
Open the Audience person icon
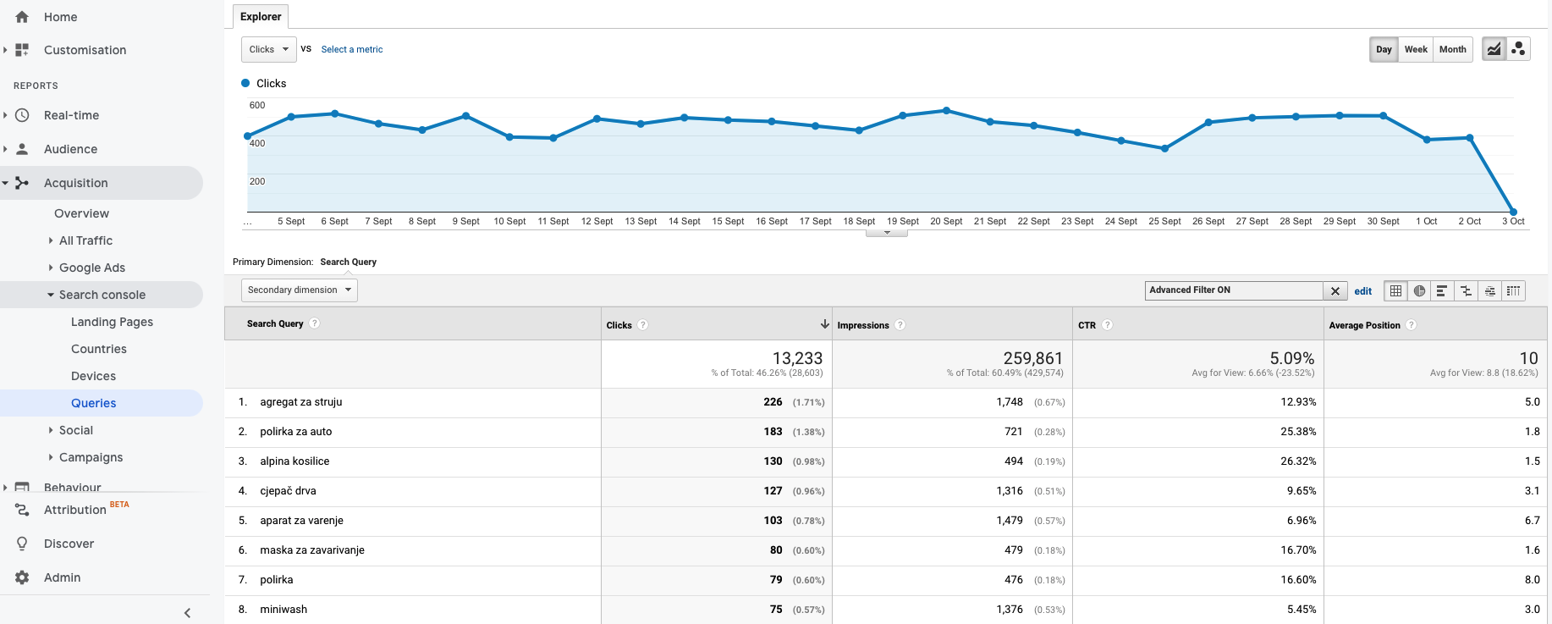[22, 149]
